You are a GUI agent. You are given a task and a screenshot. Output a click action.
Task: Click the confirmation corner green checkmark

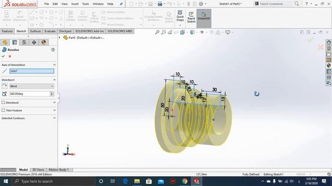(x=310, y=40)
